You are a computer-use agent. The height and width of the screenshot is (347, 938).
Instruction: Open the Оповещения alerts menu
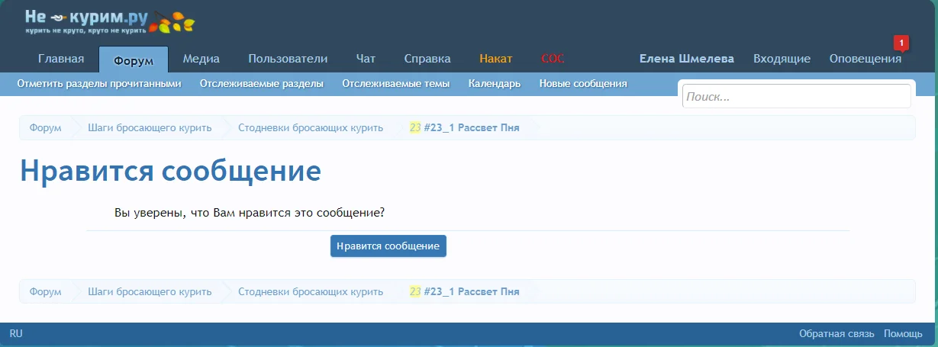865,59
